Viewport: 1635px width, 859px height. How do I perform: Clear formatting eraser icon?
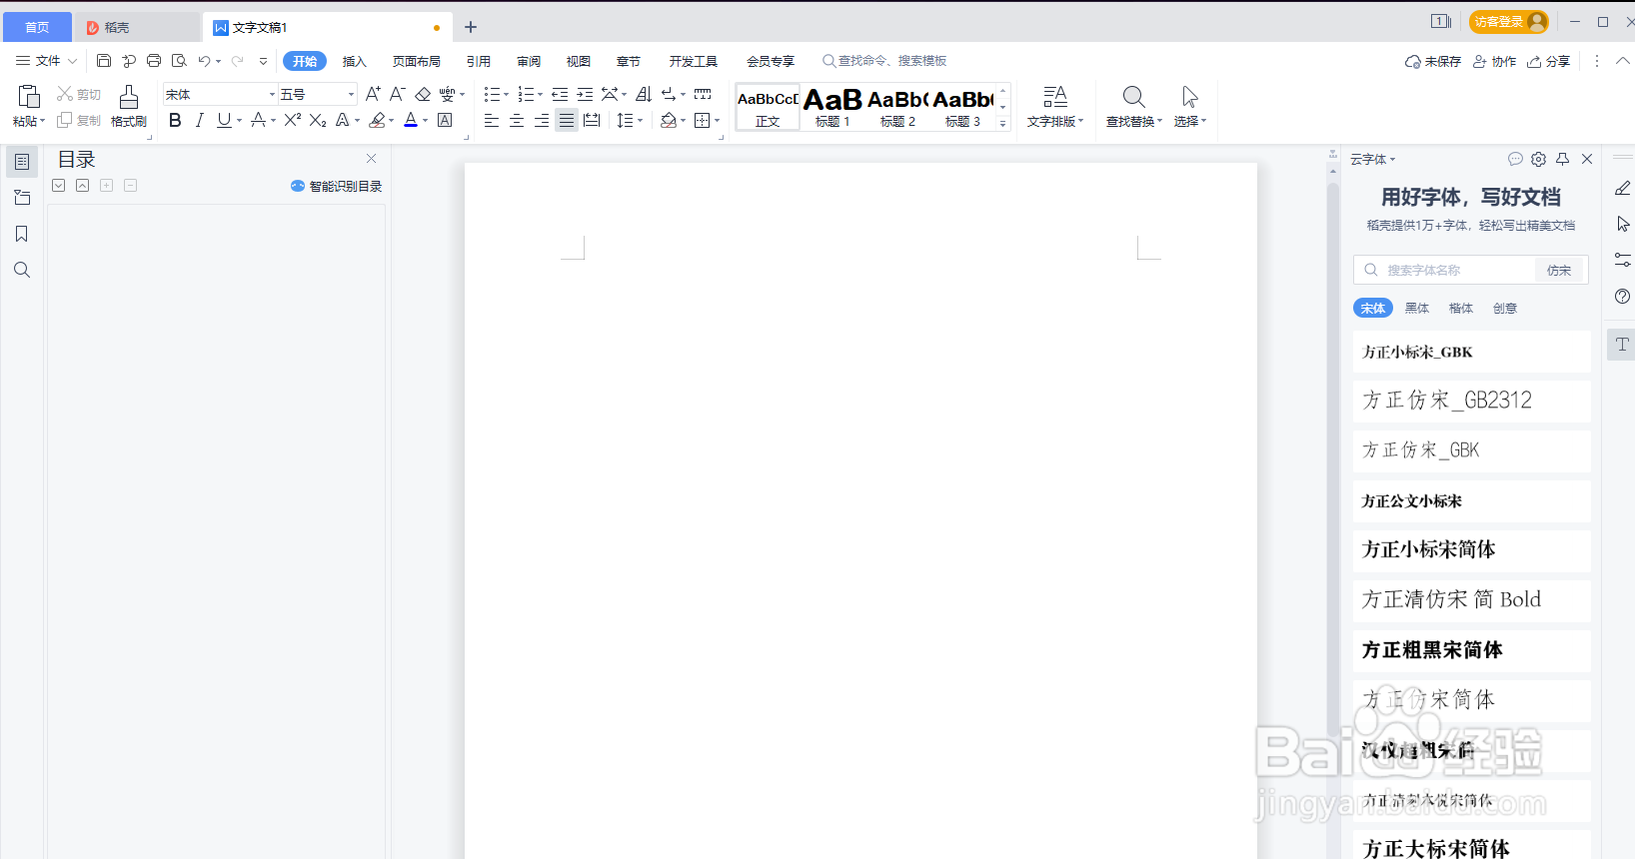pos(423,94)
